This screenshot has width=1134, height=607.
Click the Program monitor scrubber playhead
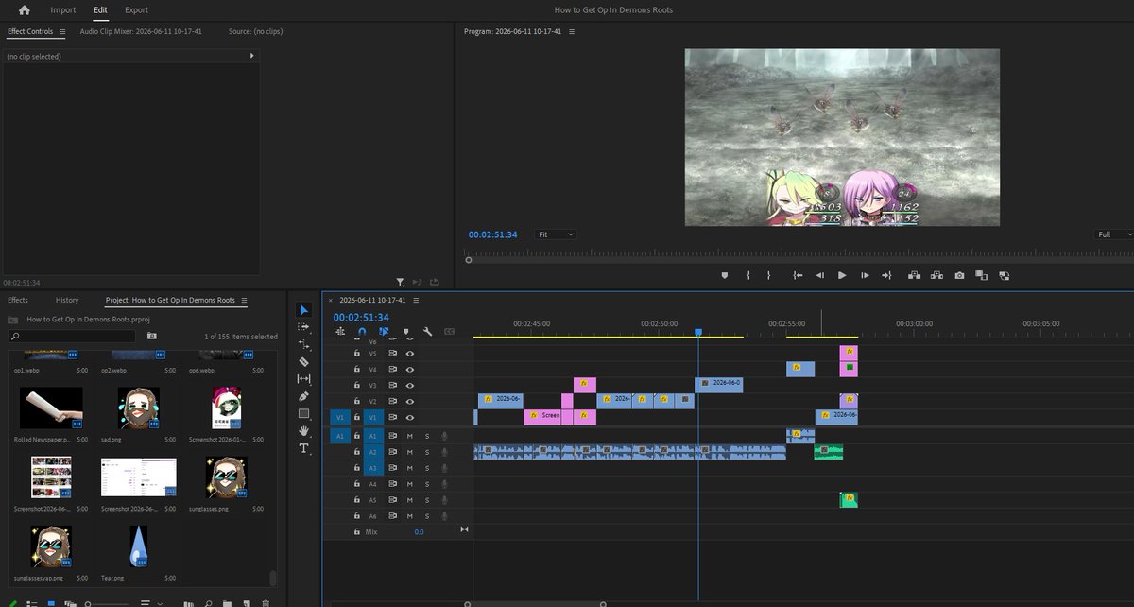468,260
